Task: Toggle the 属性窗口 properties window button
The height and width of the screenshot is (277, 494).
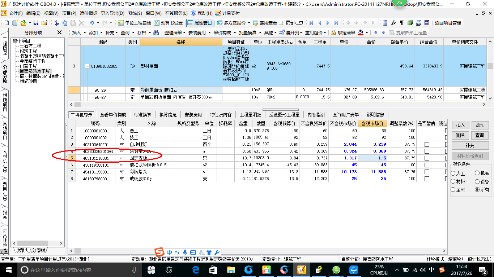Action: 200,23
